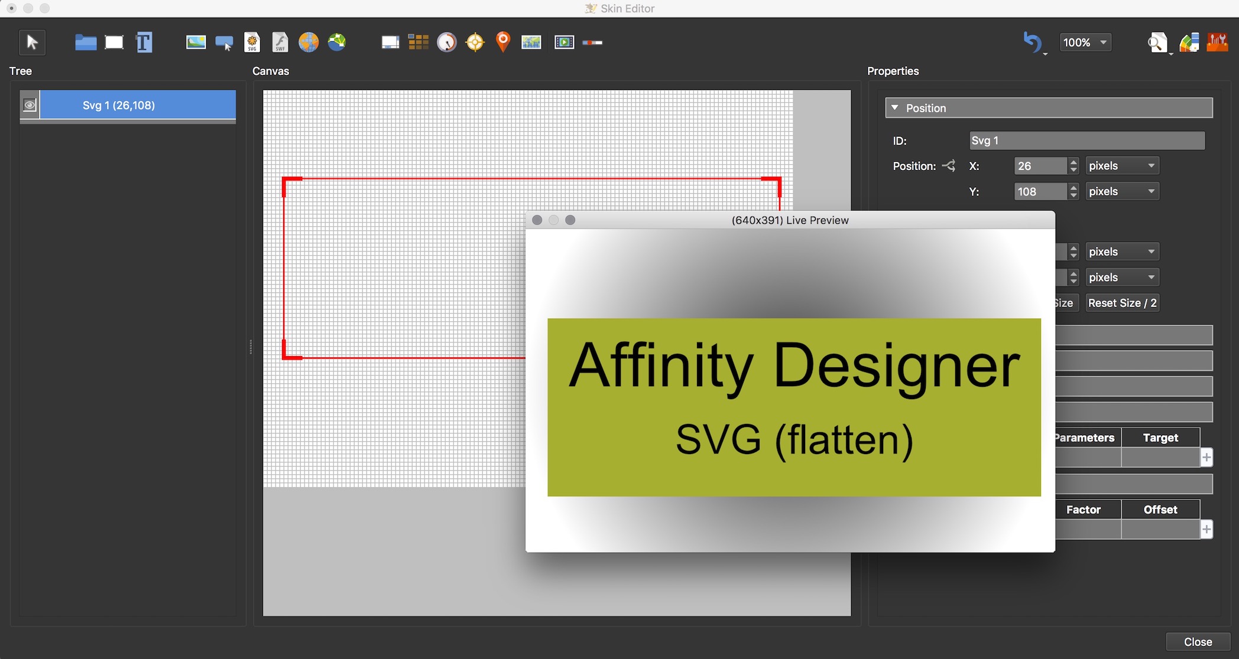Add a text field element
The height and width of the screenshot is (659, 1239).
coord(144,43)
